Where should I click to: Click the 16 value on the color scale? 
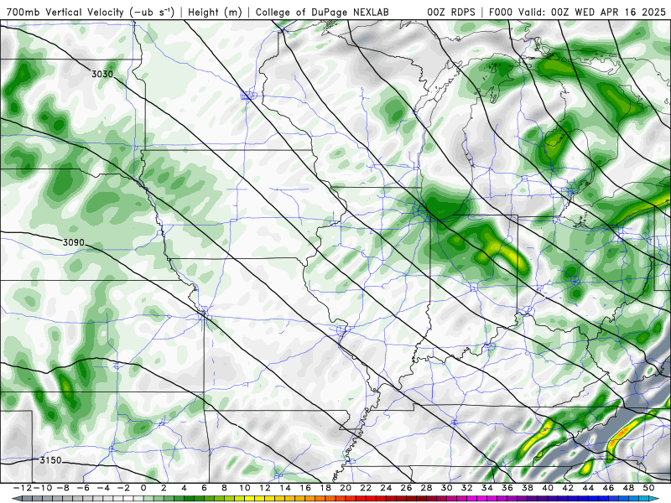tap(305, 488)
